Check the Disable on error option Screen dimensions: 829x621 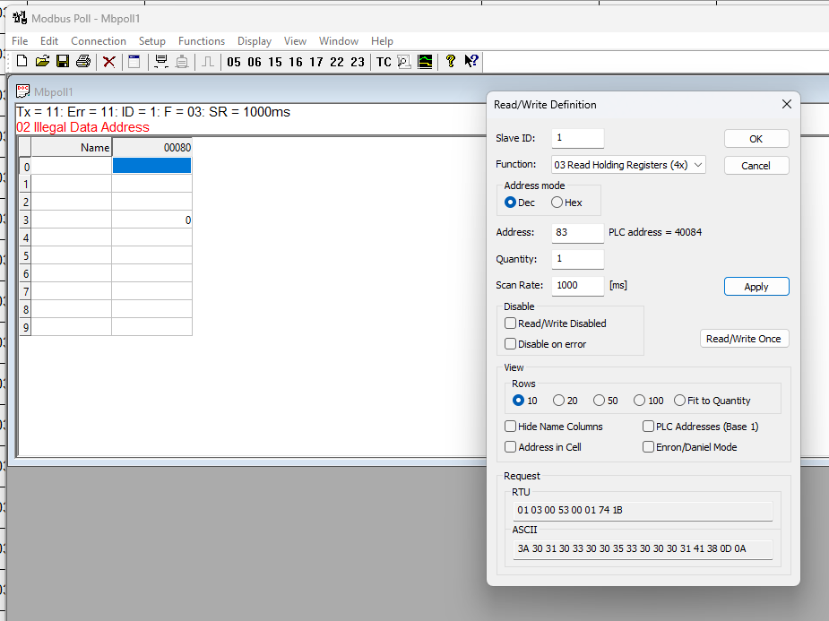tap(511, 344)
